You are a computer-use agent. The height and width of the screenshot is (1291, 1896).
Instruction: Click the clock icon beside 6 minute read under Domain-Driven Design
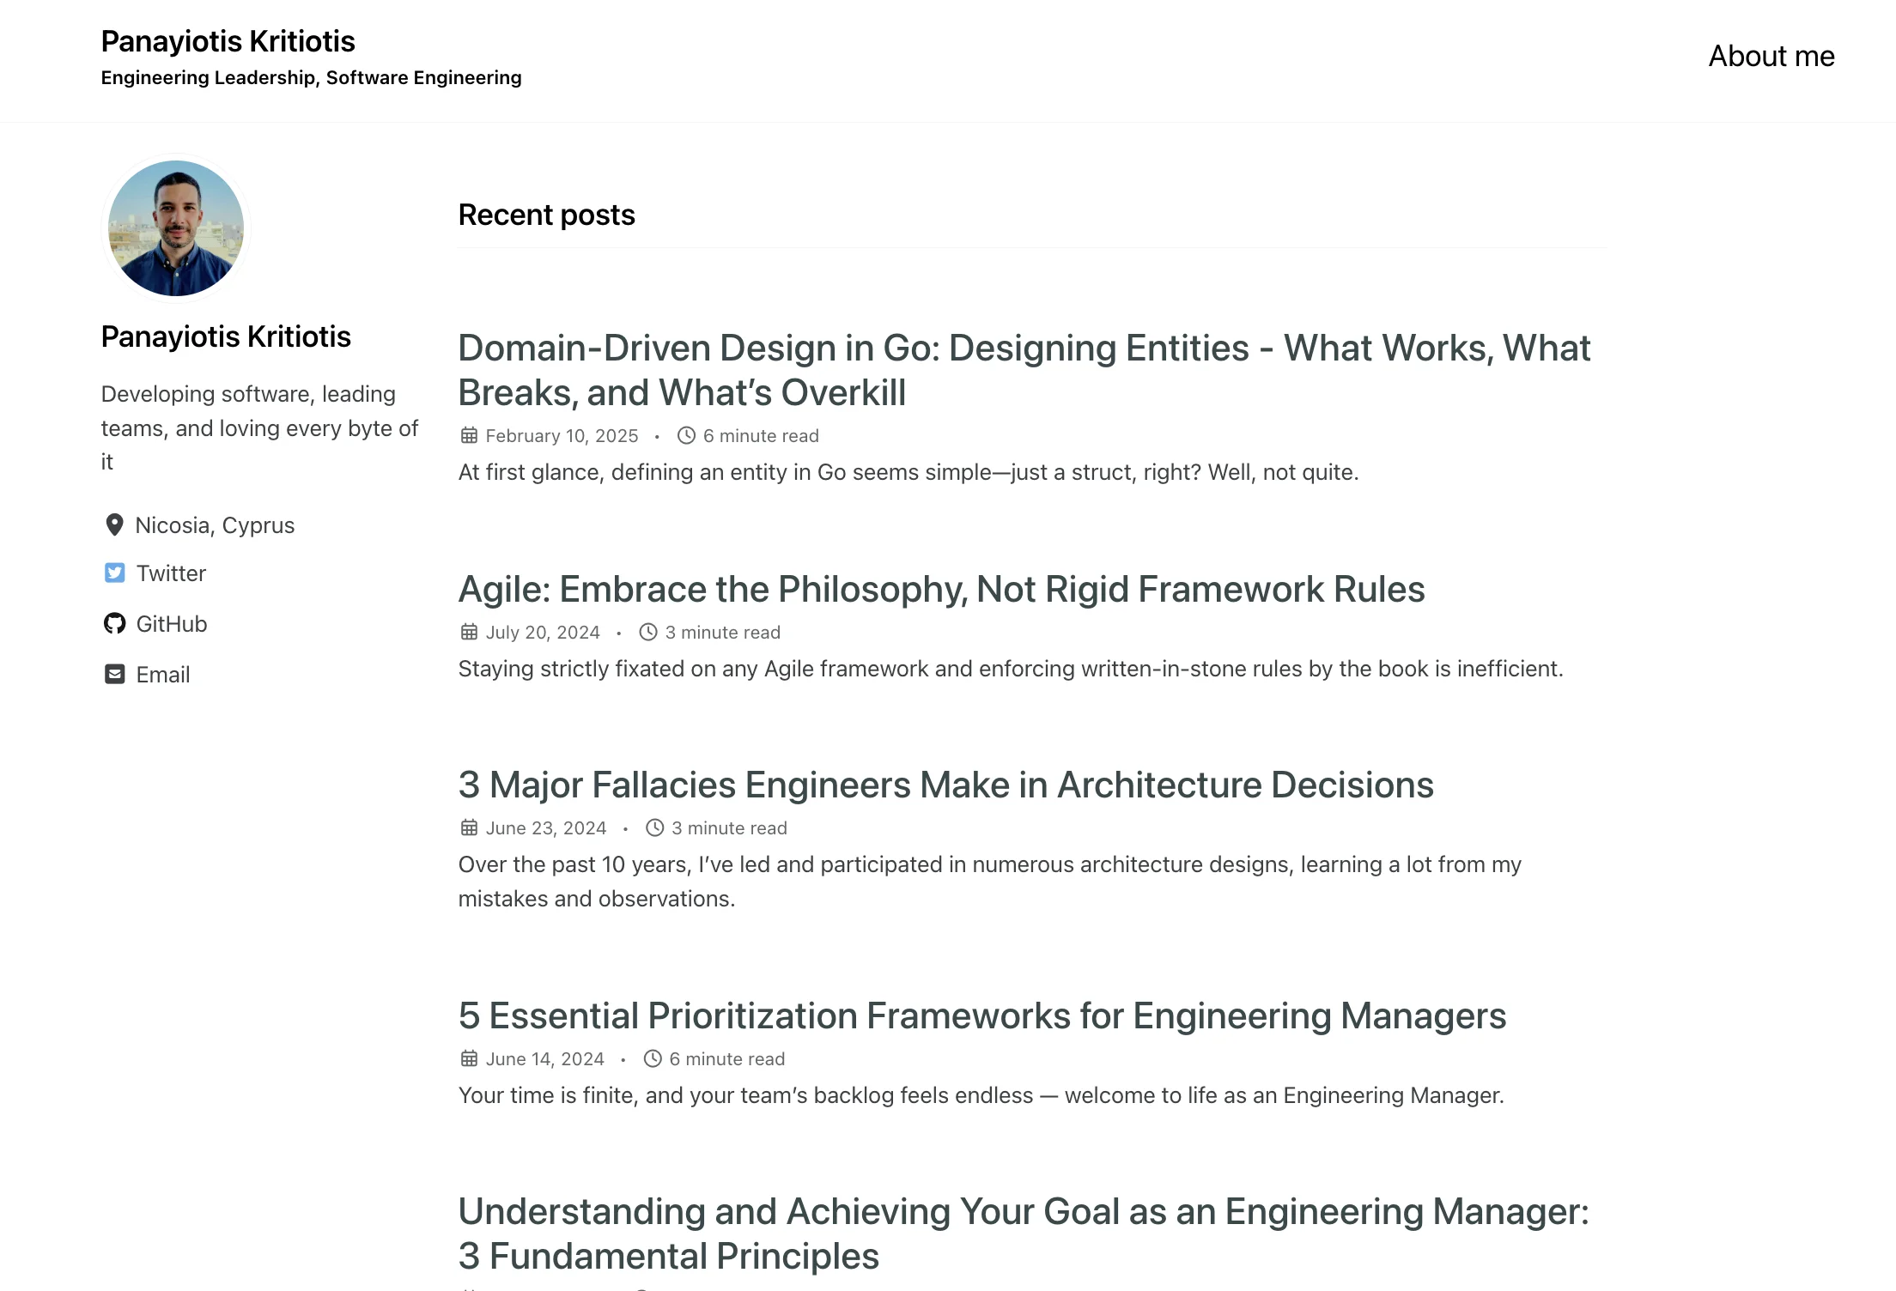(686, 436)
